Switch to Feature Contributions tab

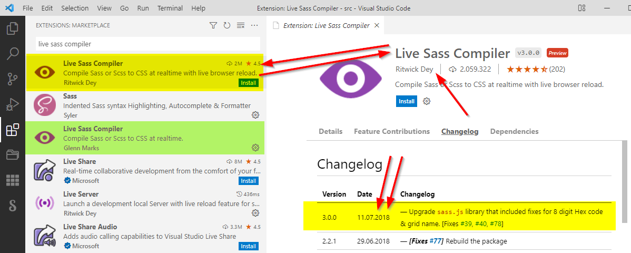tap(392, 131)
